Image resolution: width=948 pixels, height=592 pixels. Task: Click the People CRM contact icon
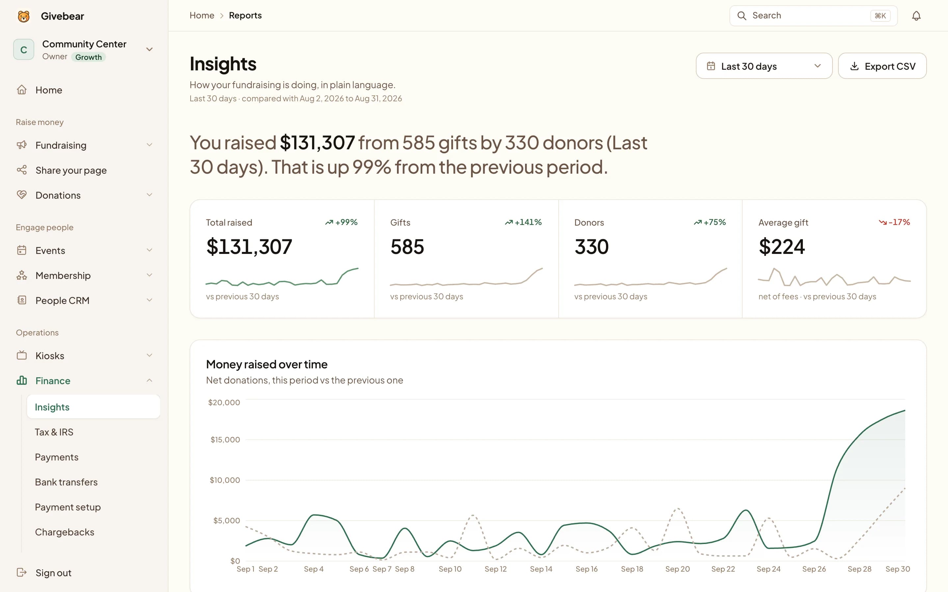coord(21,300)
